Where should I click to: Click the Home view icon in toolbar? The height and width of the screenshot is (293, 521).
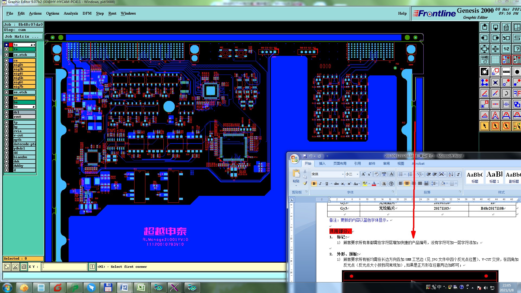pyautogui.click(x=506, y=27)
